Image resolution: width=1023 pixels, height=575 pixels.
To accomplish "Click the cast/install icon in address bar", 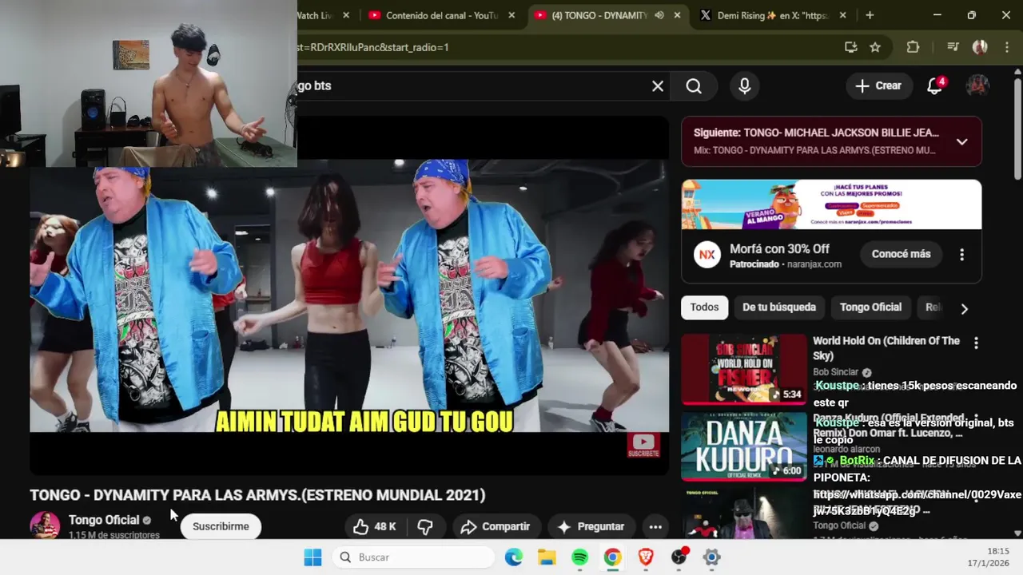I will click(851, 47).
